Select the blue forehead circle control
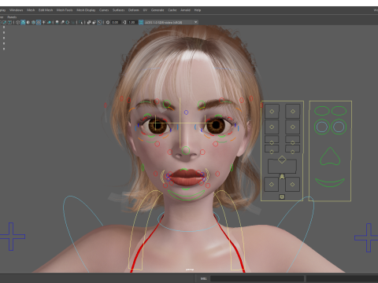 (x=186, y=112)
